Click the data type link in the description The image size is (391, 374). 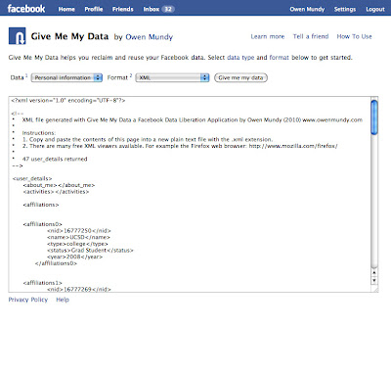(240, 58)
